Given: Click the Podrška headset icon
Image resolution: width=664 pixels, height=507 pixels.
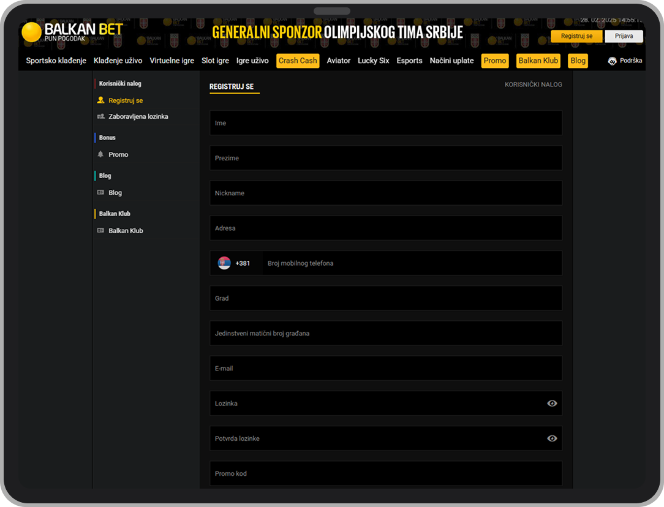Looking at the screenshot, I should [x=612, y=61].
